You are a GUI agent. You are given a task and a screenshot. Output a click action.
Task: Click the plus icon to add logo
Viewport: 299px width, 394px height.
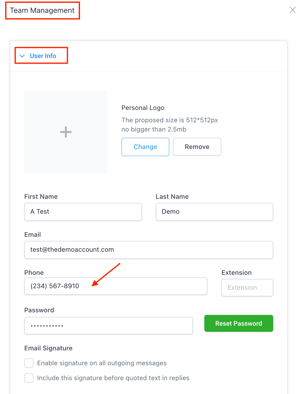(x=66, y=132)
